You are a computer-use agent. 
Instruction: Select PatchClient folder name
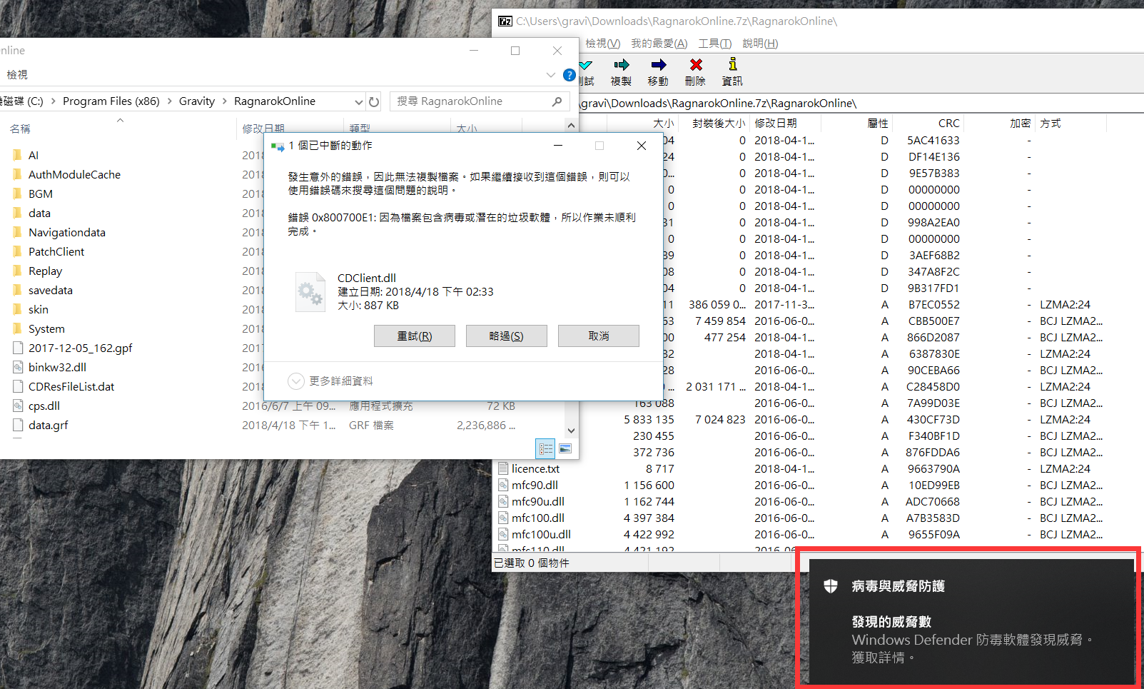pos(56,251)
